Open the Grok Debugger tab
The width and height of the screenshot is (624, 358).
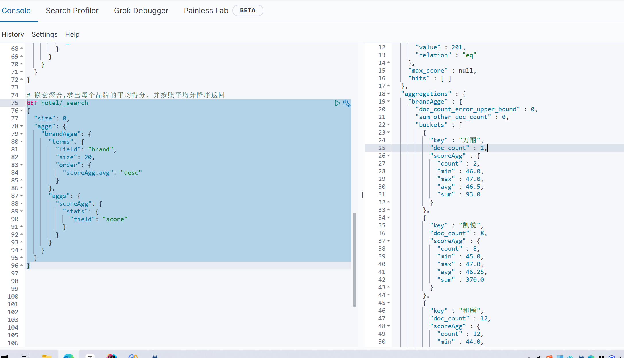(141, 10)
